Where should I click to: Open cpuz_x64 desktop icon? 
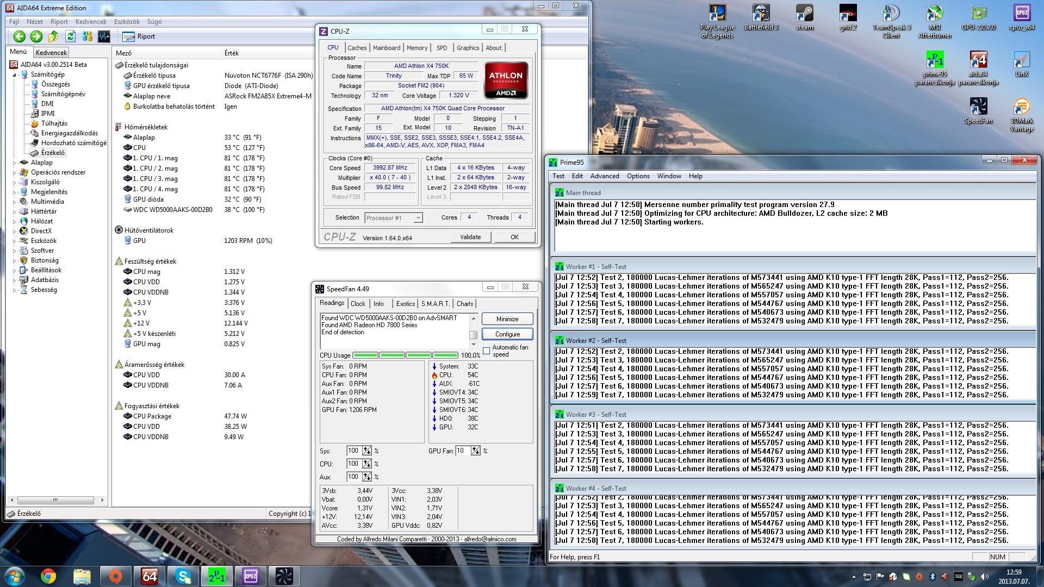[1022, 18]
